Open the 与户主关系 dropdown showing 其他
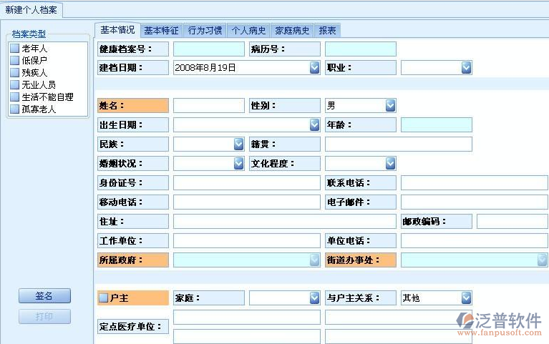This screenshot has height=344, width=549. (x=466, y=298)
